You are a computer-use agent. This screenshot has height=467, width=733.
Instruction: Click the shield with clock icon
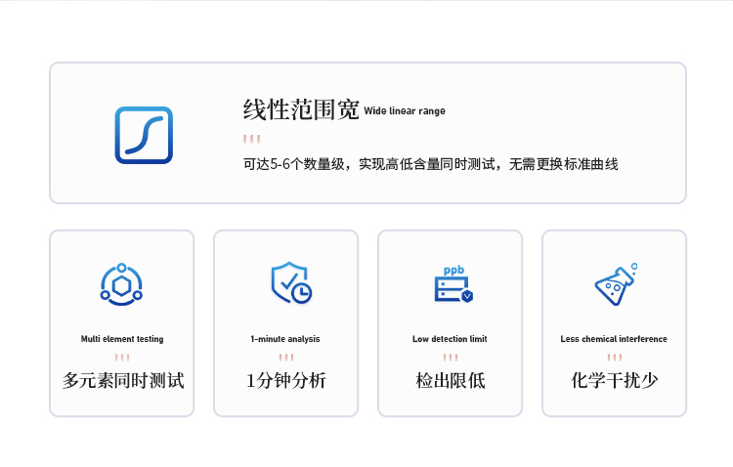tap(290, 283)
